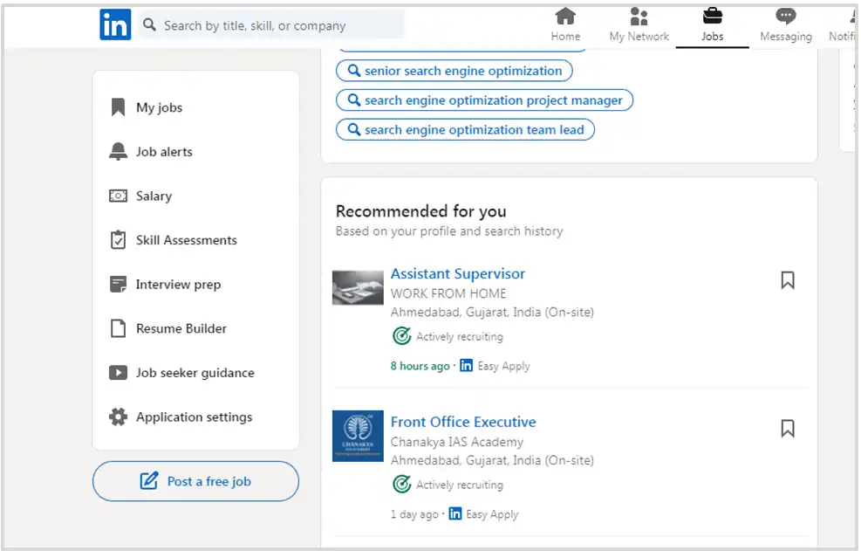Image resolution: width=861 pixels, height=551 pixels.
Task: Click the Actively recruiting icon for Front Office Executive
Action: click(x=402, y=484)
